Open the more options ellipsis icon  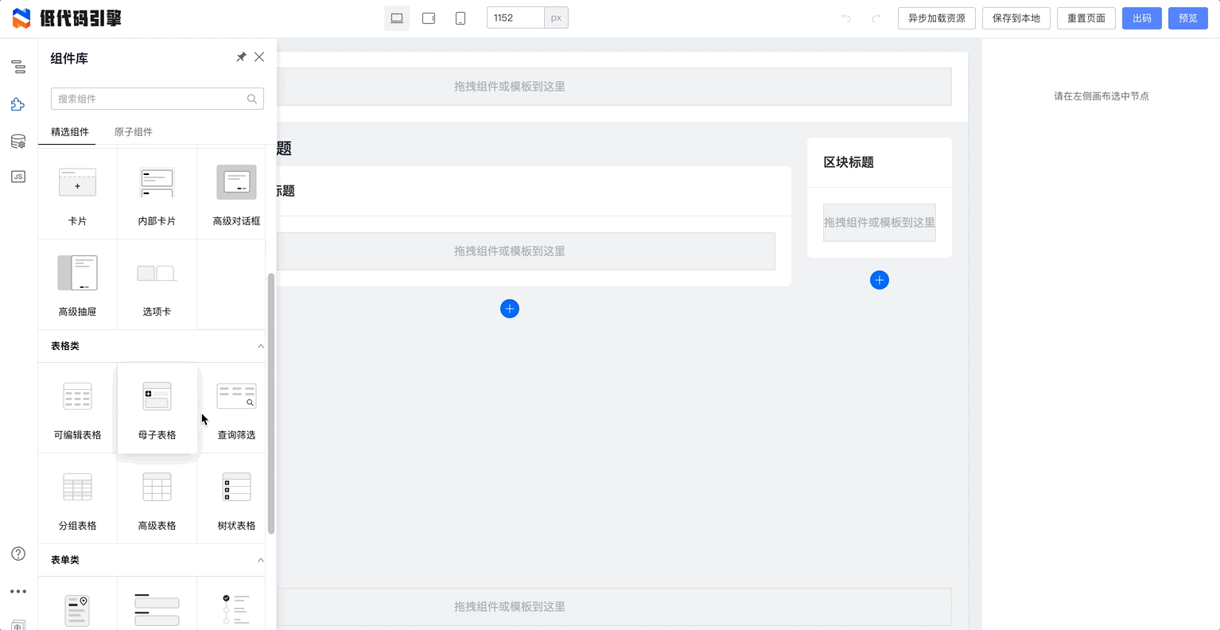[18, 592]
